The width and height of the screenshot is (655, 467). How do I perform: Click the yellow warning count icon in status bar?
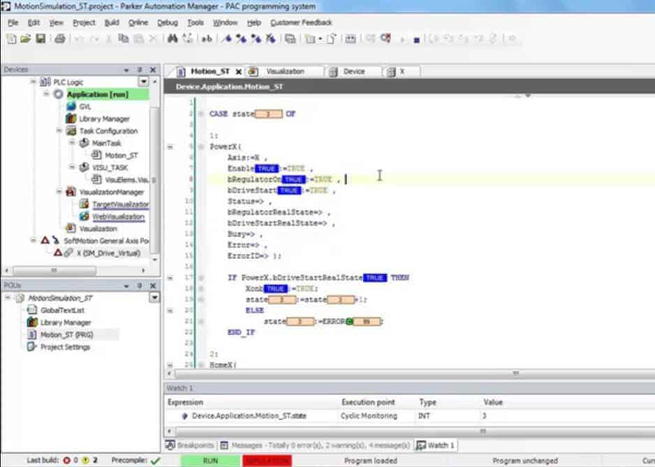point(86,460)
